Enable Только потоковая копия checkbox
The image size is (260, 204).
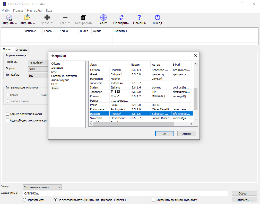coord(7,114)
